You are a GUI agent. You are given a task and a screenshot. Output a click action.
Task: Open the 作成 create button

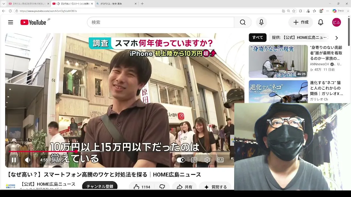[301, 22]
